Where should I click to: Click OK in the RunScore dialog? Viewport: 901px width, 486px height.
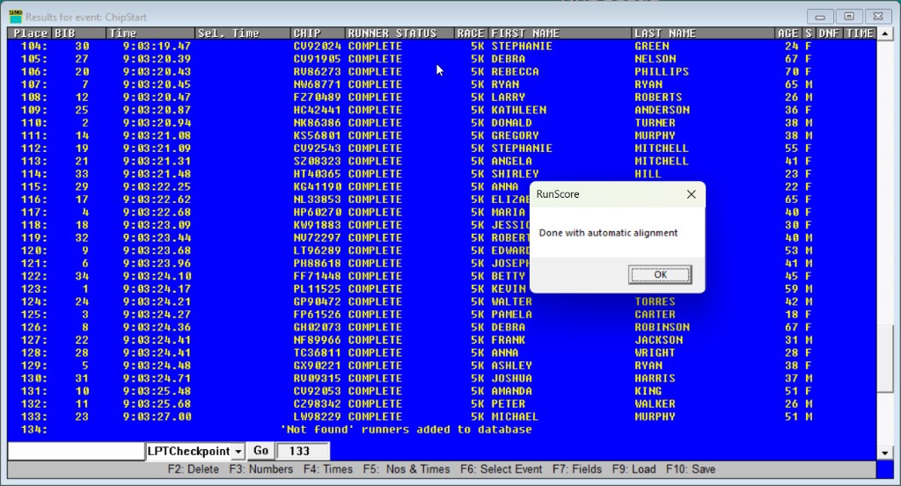(x=660, y=275)
